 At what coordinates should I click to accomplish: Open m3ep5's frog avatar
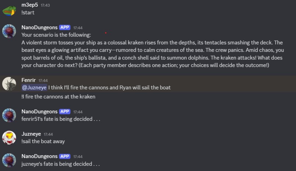tap(9, 10)
